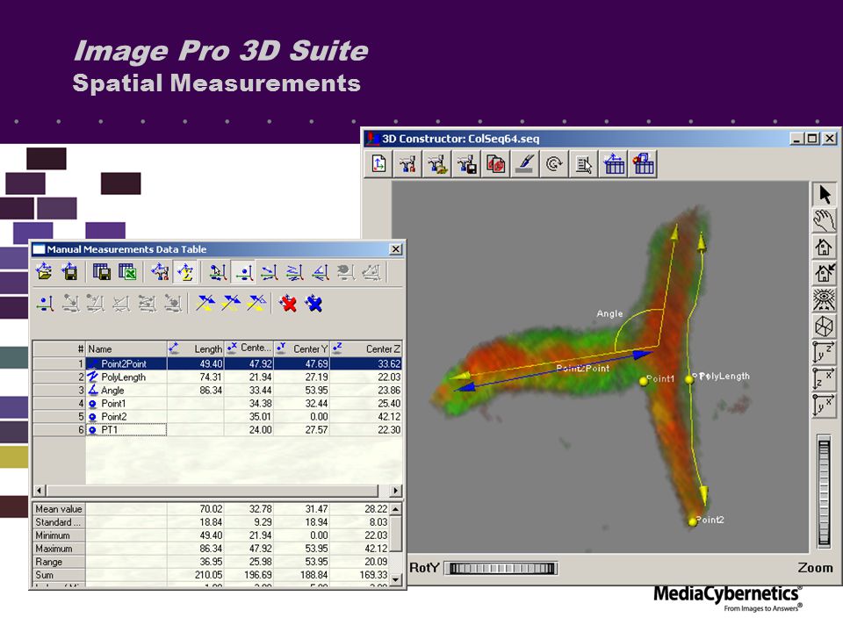Click the save settings icon with floppy disk
843x632 pixels.
pos(466,164)
